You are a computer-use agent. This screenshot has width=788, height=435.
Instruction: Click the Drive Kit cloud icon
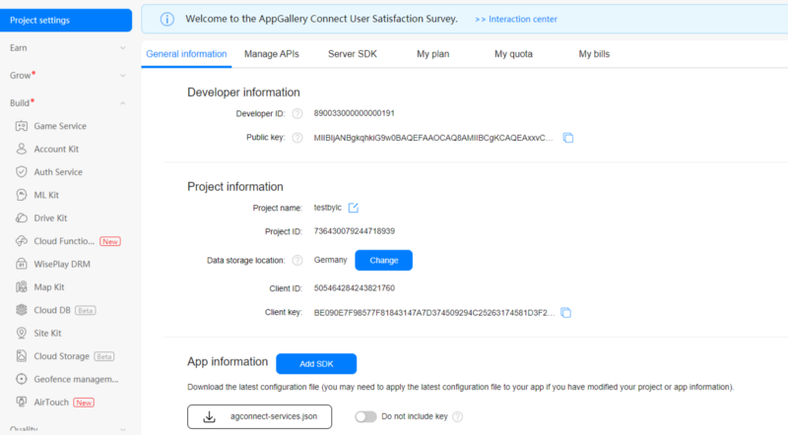(x=21, y=218)
